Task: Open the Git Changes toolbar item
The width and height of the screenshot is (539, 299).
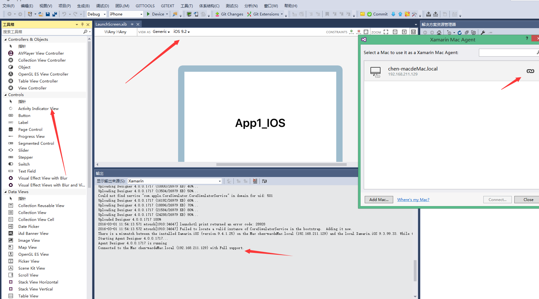Action: coord(229,14)
